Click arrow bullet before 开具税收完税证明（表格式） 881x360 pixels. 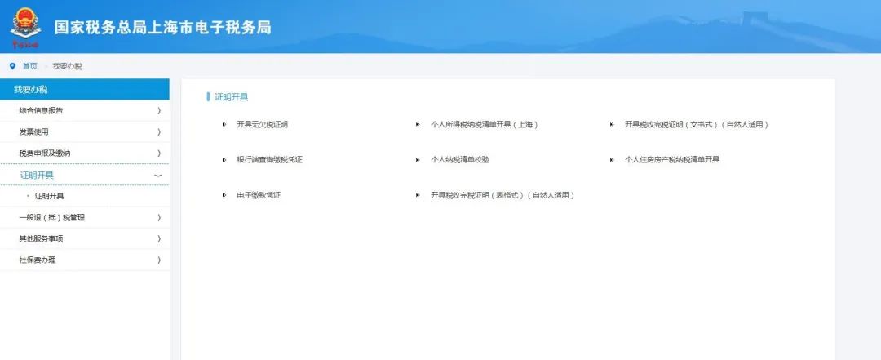click(x=418, y=195)
